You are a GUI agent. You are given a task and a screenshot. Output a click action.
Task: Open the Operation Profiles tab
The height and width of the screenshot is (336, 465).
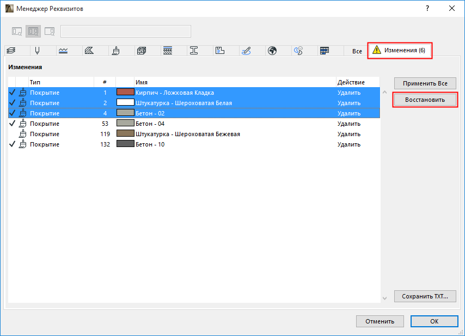(298, 51)
